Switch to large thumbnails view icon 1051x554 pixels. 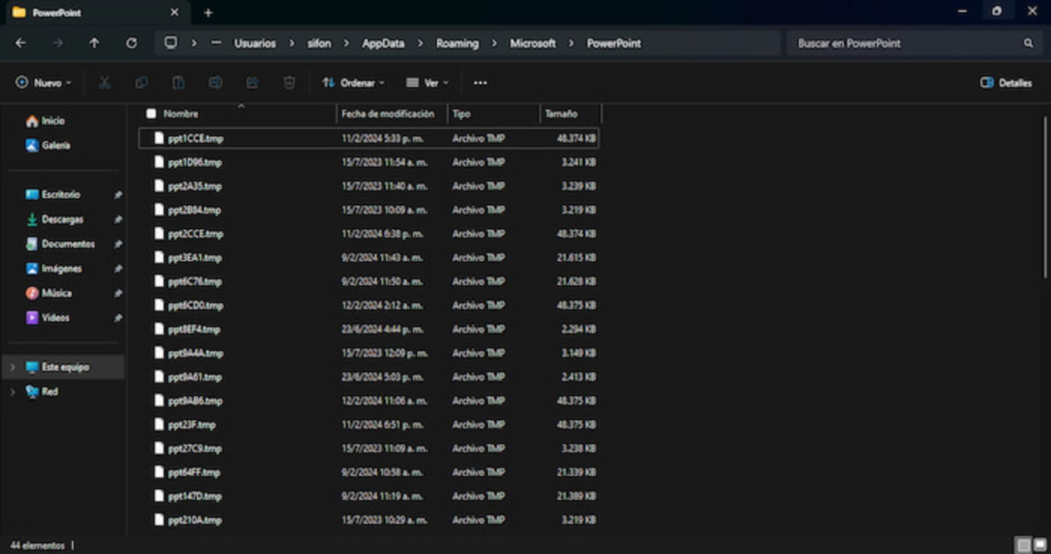tap(1040, 545)
